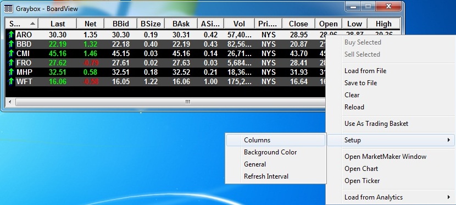Select the WFT symbol cell
This screenshot has height=205, width=456.
(x=24, y=81)
